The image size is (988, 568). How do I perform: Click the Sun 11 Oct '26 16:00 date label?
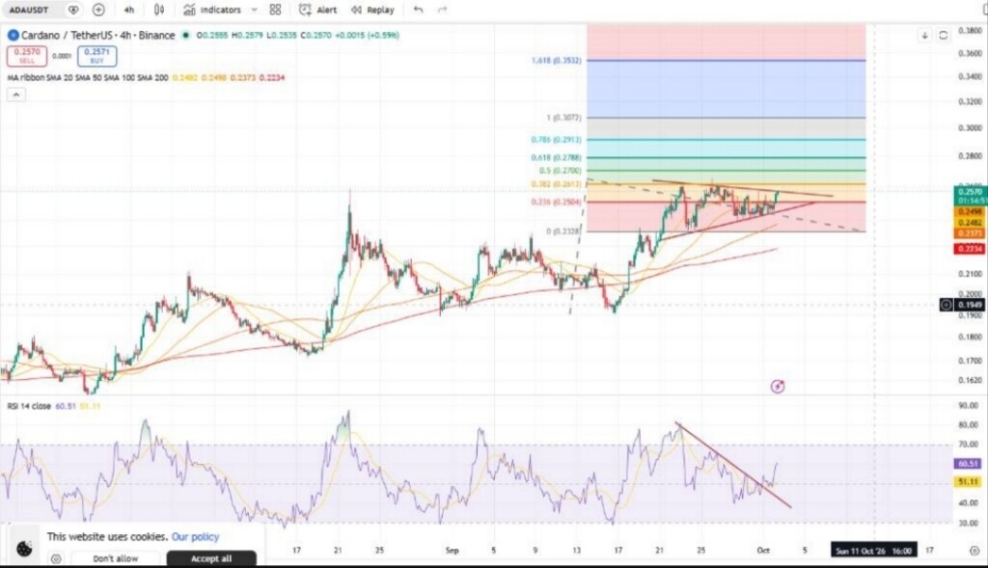coord(874,551)
